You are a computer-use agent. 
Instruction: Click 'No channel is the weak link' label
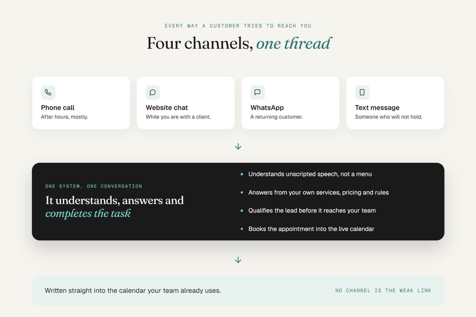coord(383,291)
